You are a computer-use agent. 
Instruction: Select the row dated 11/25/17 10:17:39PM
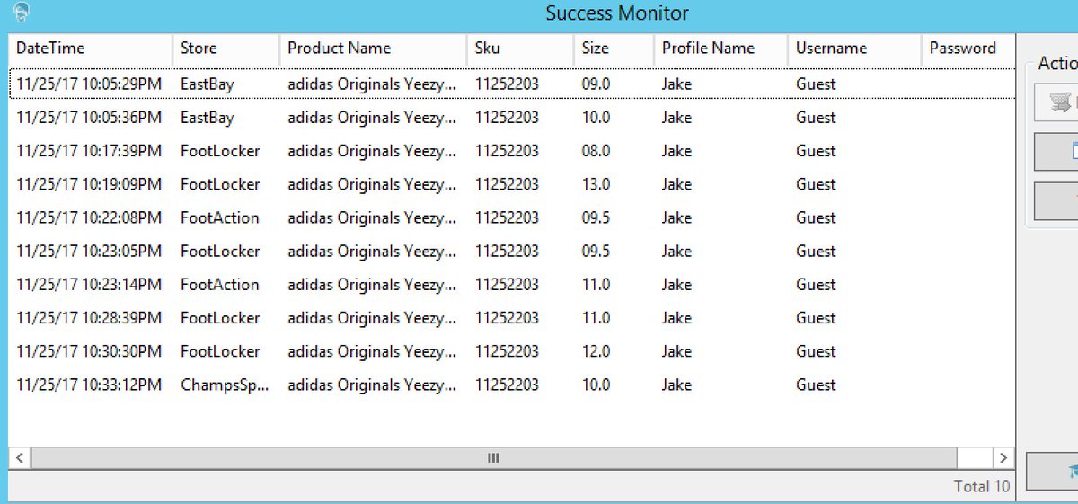click(x=512, y=151)
